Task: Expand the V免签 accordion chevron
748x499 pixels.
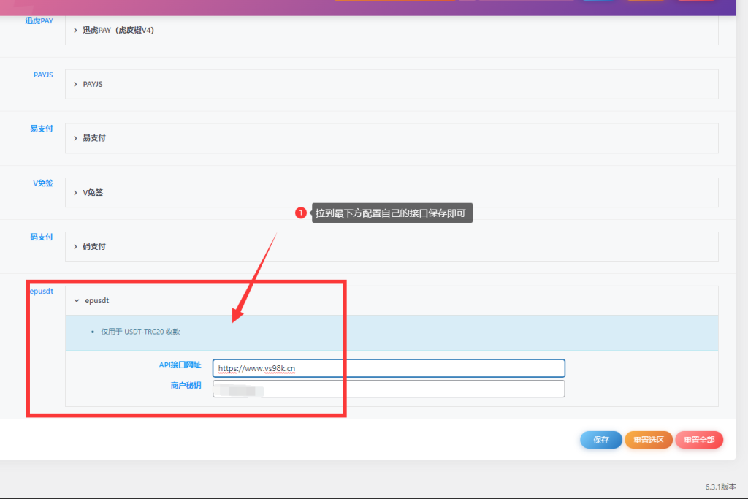Action: click(x=75, y=192)
